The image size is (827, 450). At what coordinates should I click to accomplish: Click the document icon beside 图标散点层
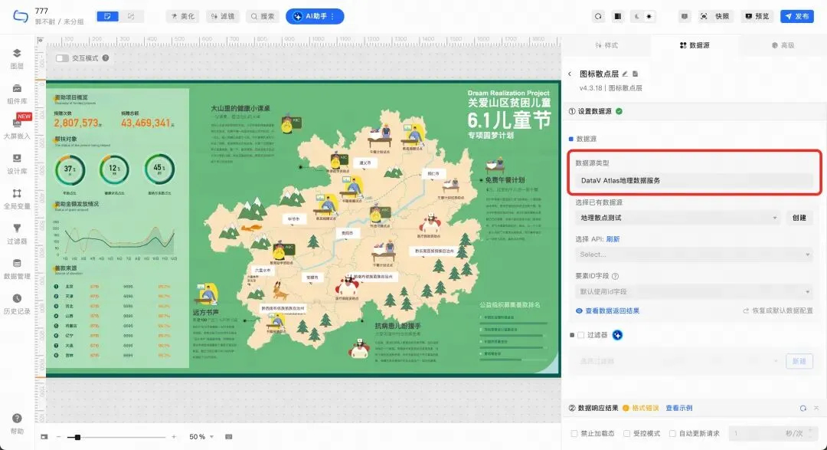point(635,74)
